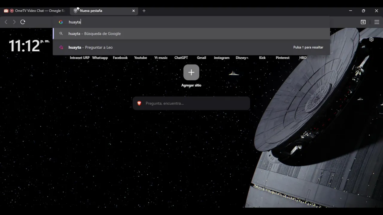Open the ChatGPT shortcut
383x215 pixels.
(x=181, y=58)
